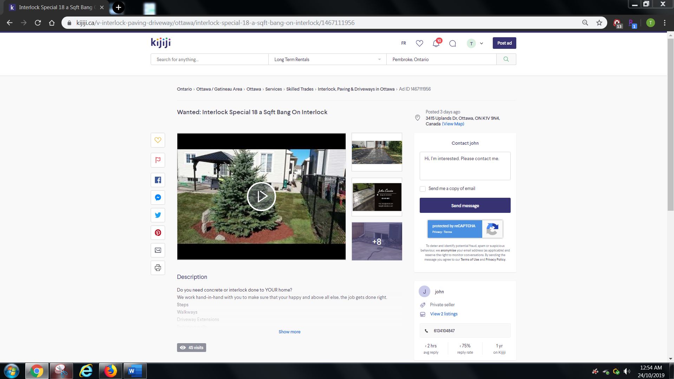
Task: Email this ad with envelope icon
Action: 158,250
